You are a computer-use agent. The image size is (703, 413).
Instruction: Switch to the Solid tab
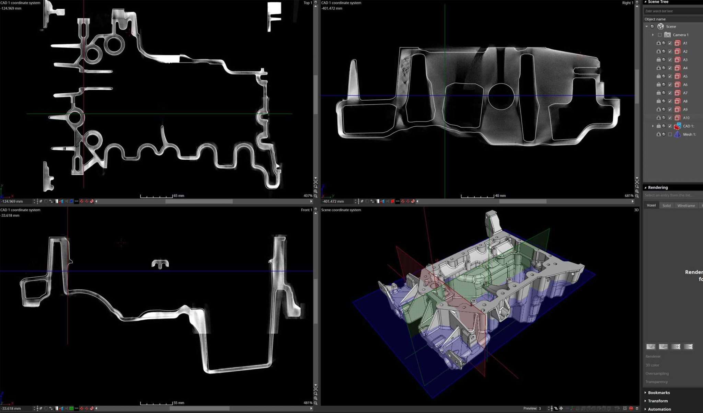pyautogui.click(x=666, y=205)
